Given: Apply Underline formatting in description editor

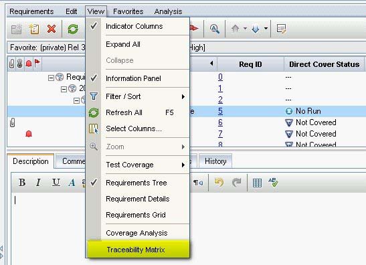Looking at the screenshot, I should pos(56,182).
